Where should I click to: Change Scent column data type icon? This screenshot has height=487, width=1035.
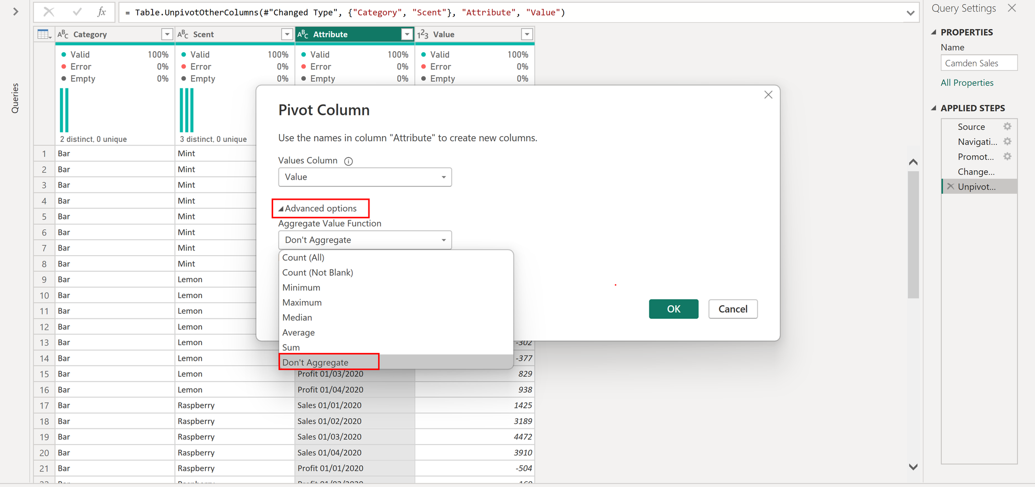click(183, 34)
